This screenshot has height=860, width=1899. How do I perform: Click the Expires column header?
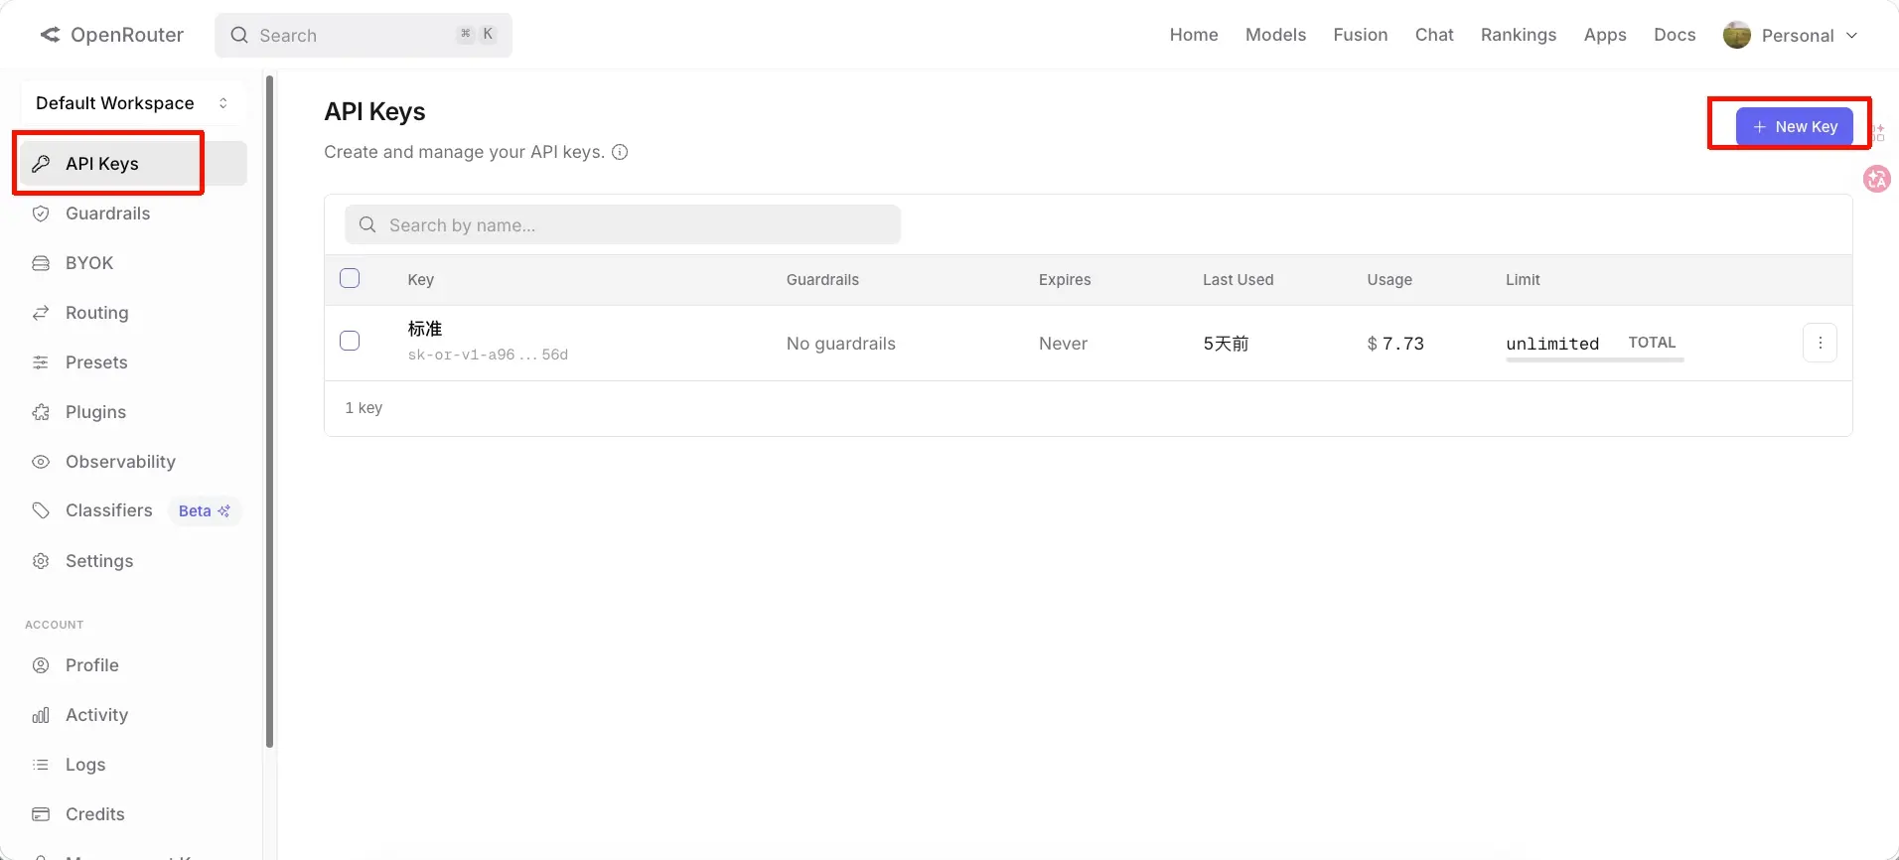[x=1065, y=280]
